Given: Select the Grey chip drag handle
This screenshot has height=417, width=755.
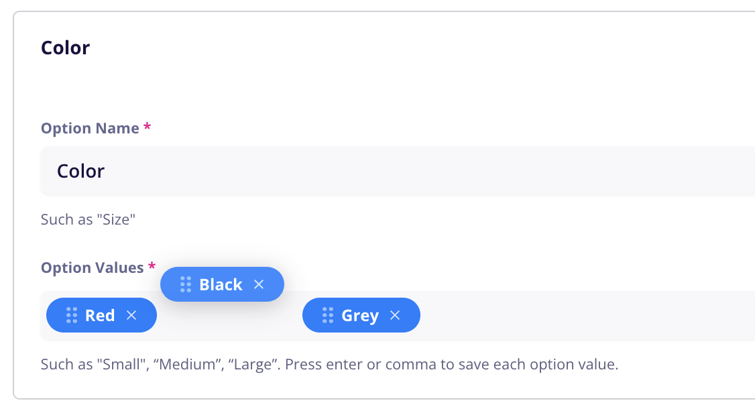Looking at the screenshot, I should 328,315.
